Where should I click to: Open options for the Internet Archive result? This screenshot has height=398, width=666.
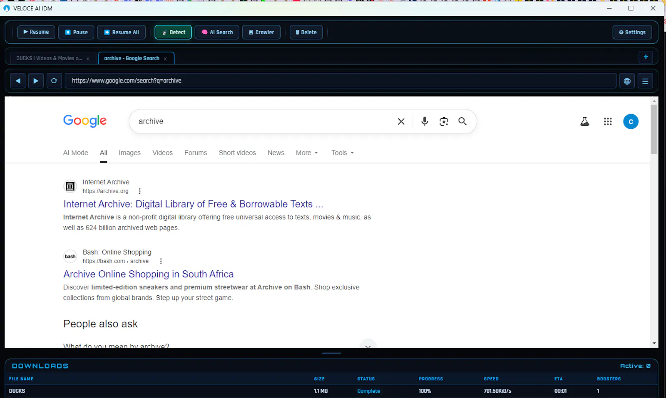click(x=140, y=191)
